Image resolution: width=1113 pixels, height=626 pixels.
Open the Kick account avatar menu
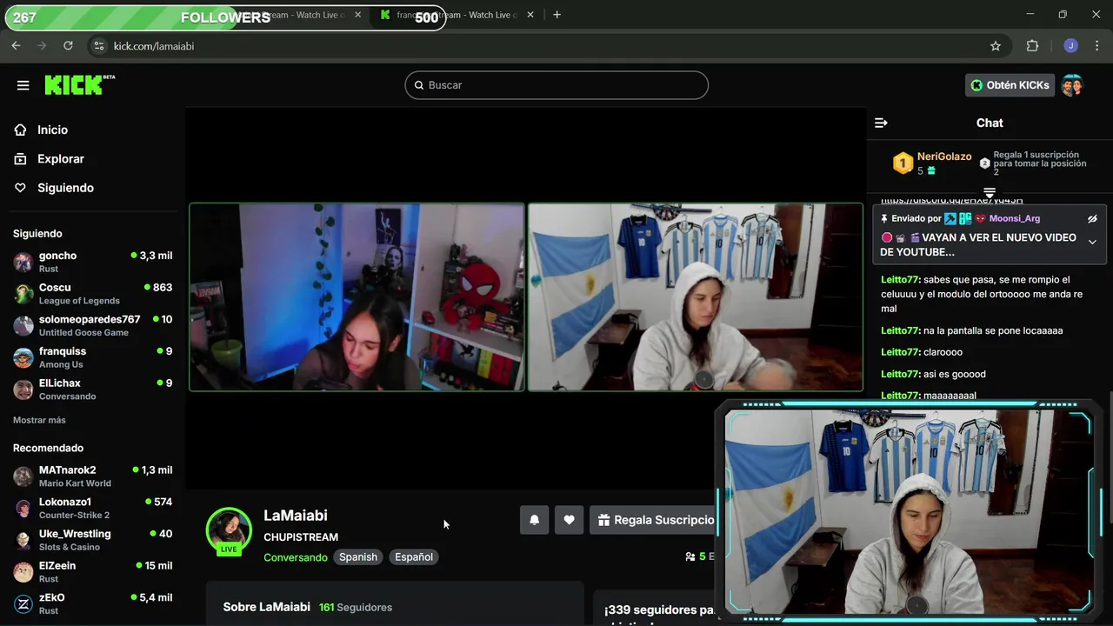[1072, 85]
